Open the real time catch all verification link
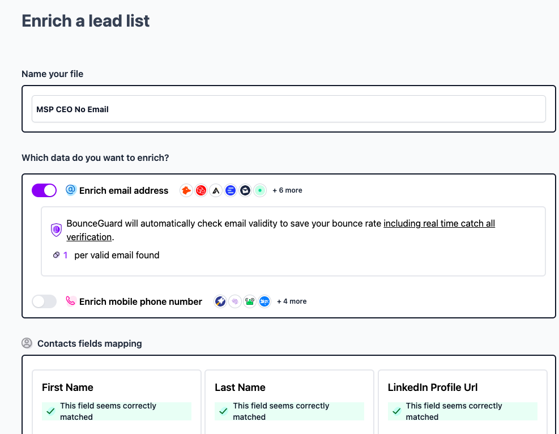Image resolution: width=559 pixels, height=434 pixels. point(439,224)
